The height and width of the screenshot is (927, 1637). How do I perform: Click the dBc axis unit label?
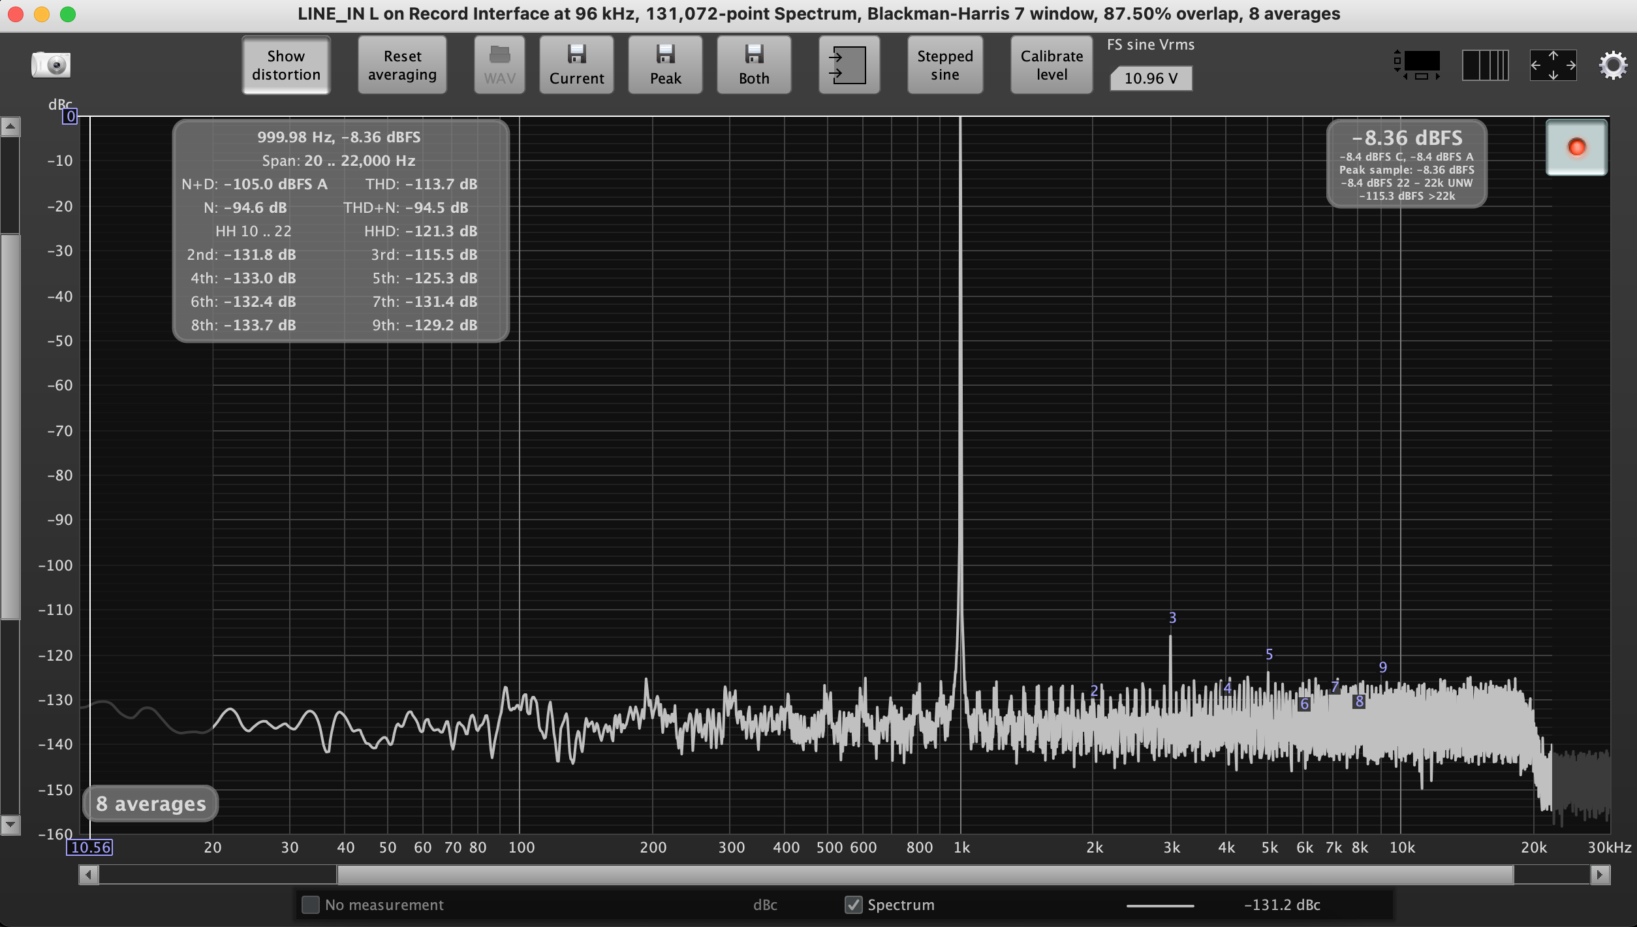[60, 104]
